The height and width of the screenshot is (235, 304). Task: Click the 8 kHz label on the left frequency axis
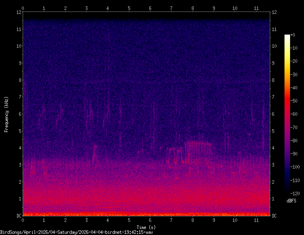coord(18,80)
